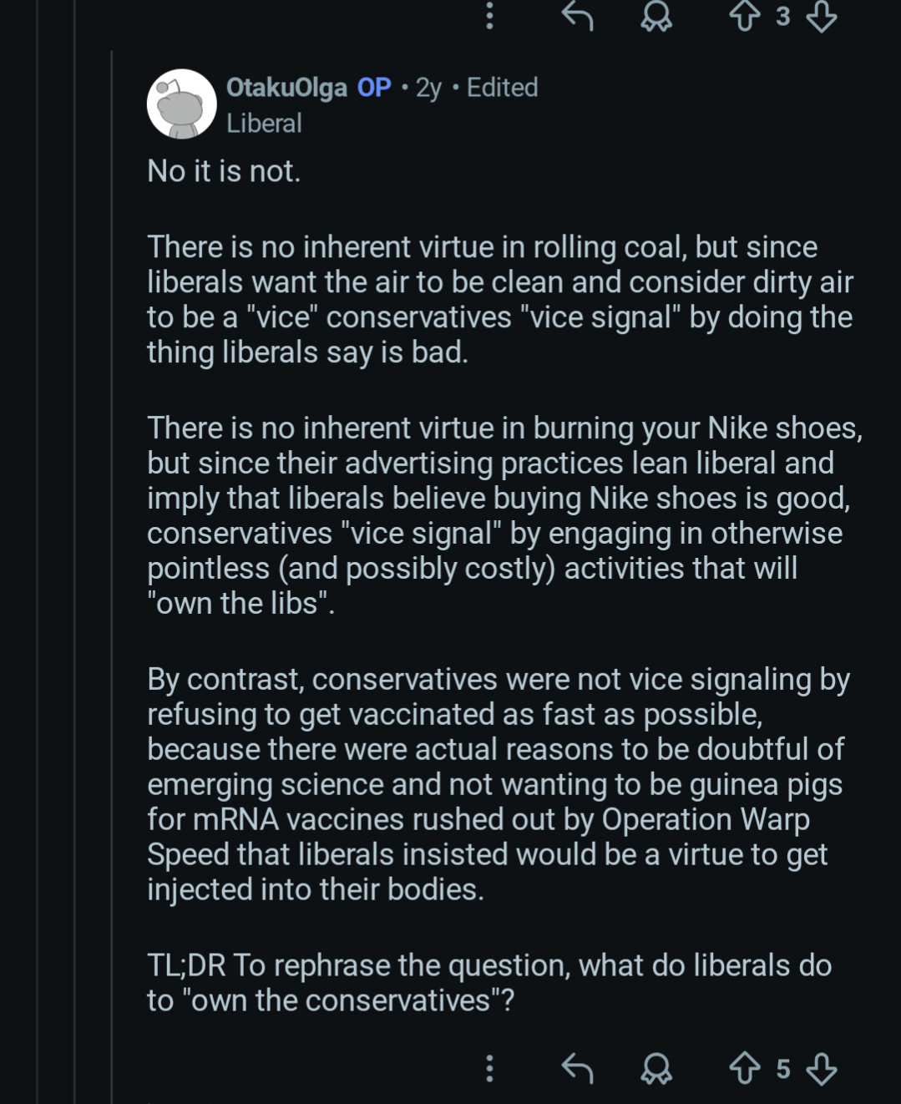Click the "Liberal" user flair
This screenshot has height=1104, width=901.
[x=264, y=124]
